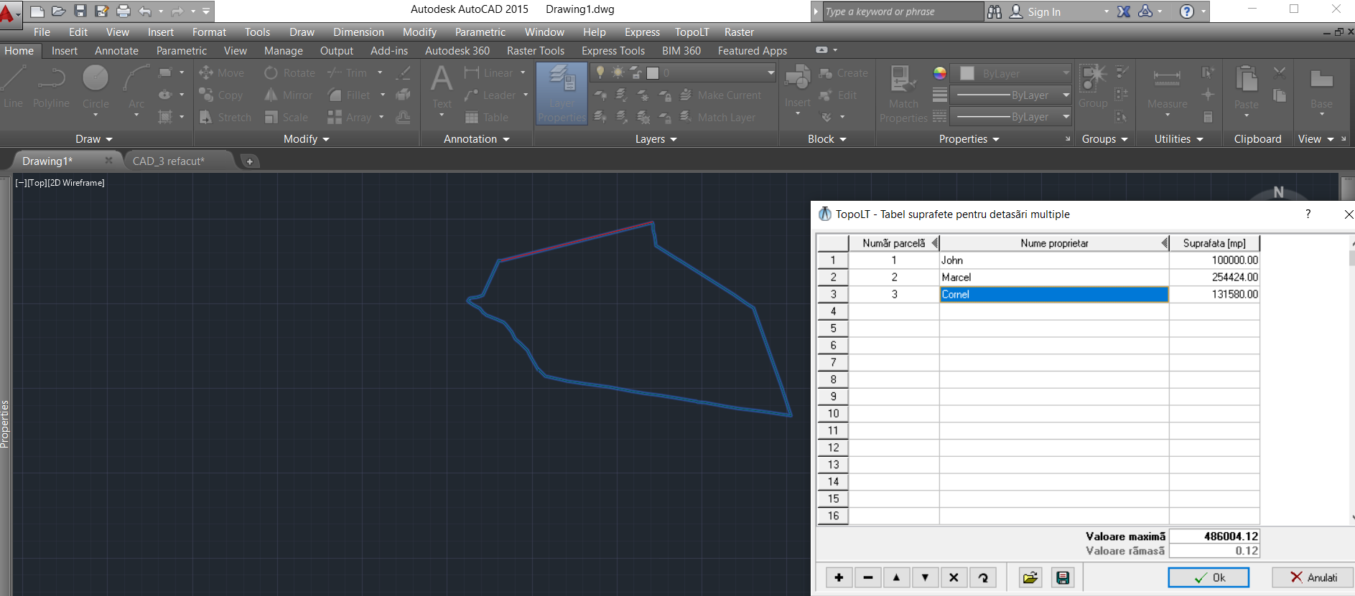Open the TopoLT menu
This screenshot has width=1355, height=596.
coord(692,32)
